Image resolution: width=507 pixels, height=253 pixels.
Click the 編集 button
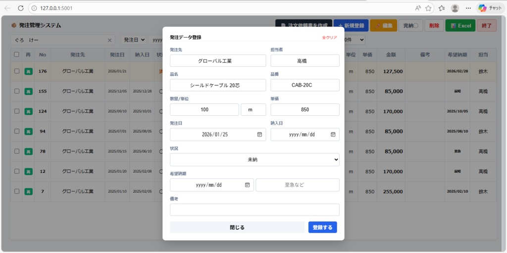(384, 26)
